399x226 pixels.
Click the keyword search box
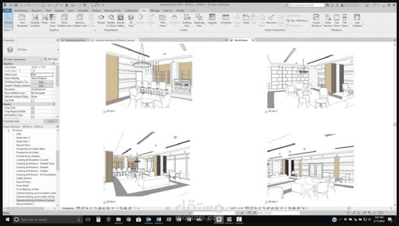tap(306, 5)
